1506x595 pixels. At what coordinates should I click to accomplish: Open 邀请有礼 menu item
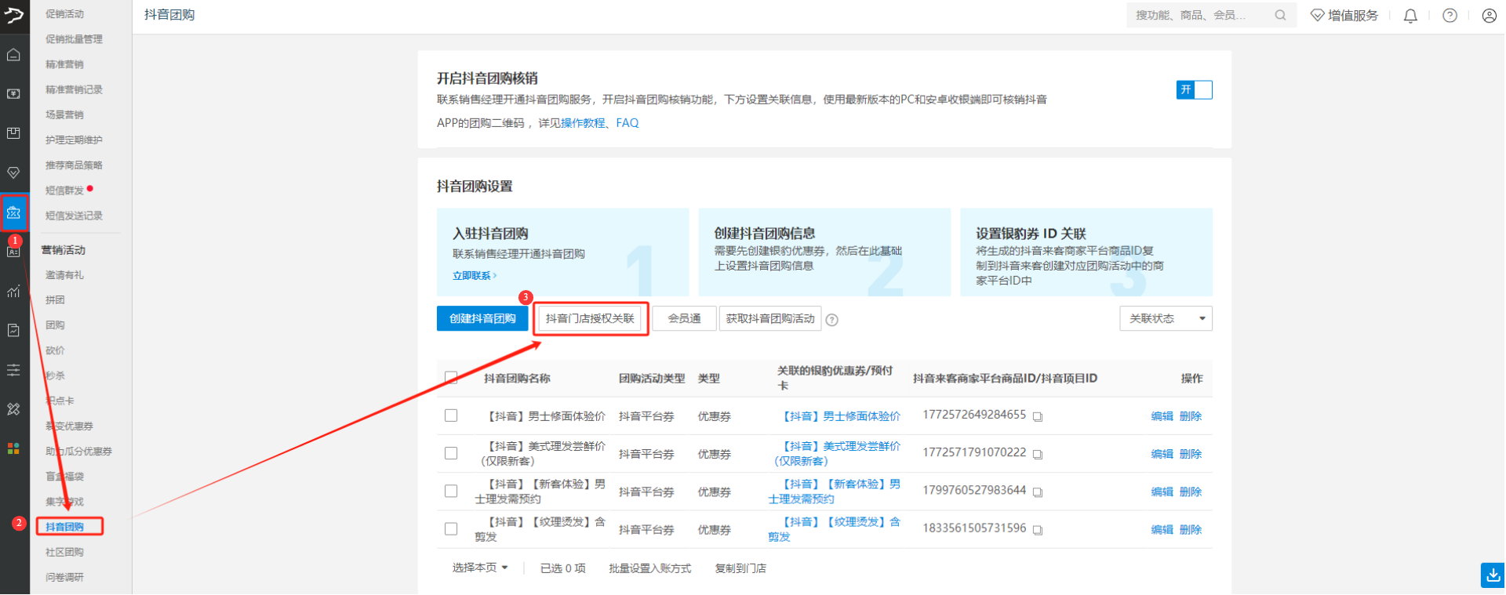pos(65,275)
